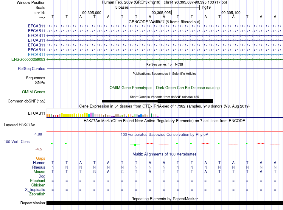Open the H3K27Ac Mark track title
The width and height of the screenshot is (283, 210).
pyautogui.click(x=164, y=121)
